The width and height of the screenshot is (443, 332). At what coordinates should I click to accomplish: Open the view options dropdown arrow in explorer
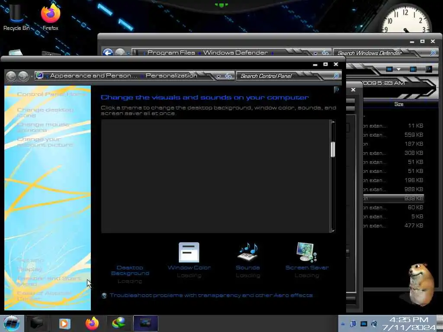(x=398, y=69)
